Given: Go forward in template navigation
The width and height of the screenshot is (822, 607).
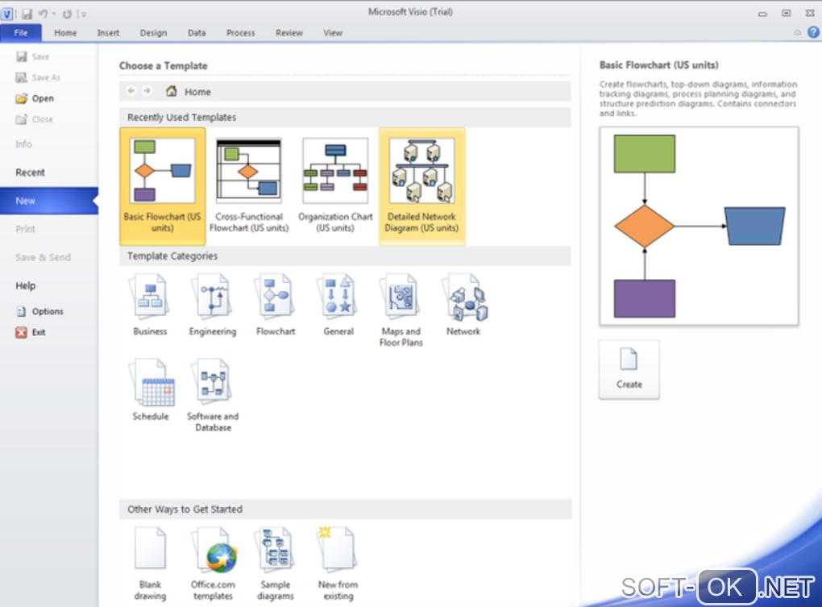Looking at the screenshot, I should [147, 90].
